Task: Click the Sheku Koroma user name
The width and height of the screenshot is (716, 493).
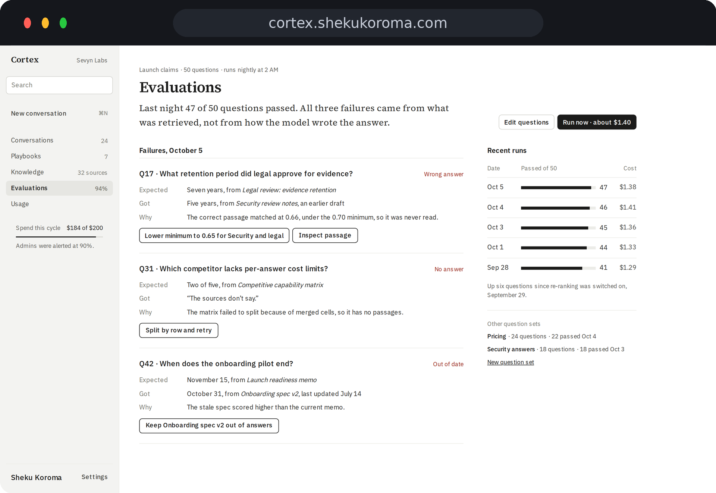Action: [36, 477]
